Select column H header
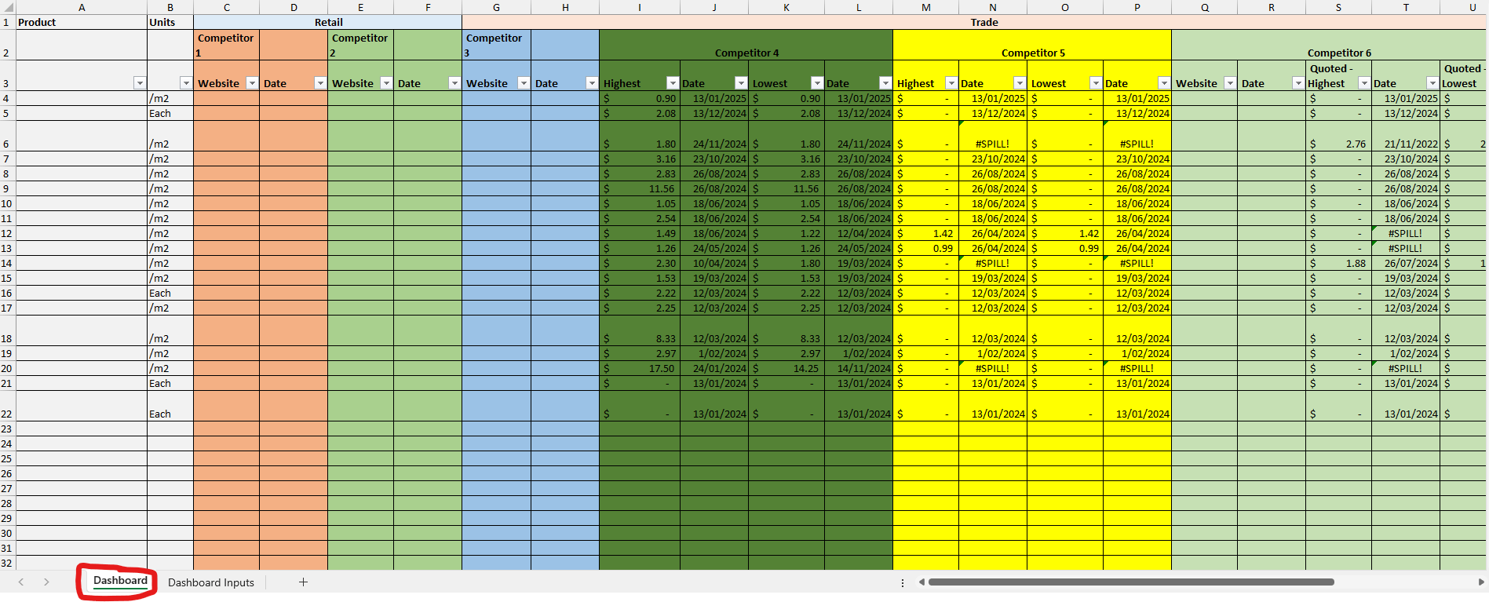This screenshot has width=1489, height=602. (565, 7)
